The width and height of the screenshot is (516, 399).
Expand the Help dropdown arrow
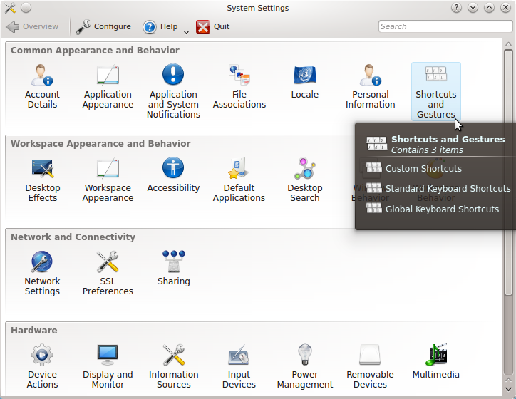tap(186, 32)
